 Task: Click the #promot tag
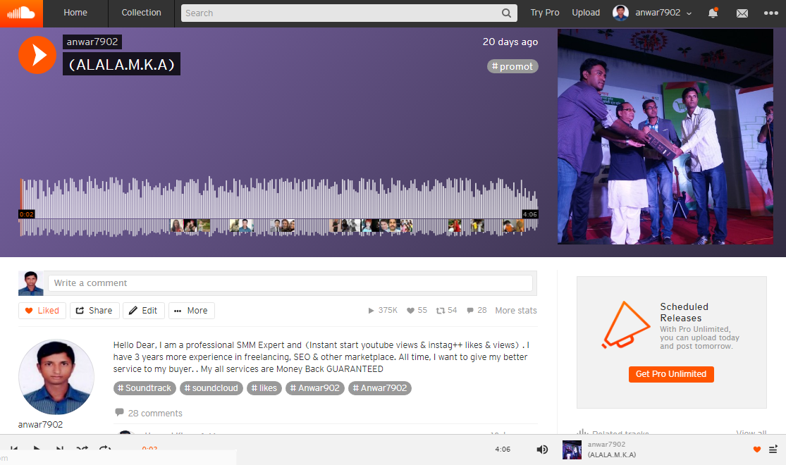coord(512,66)
